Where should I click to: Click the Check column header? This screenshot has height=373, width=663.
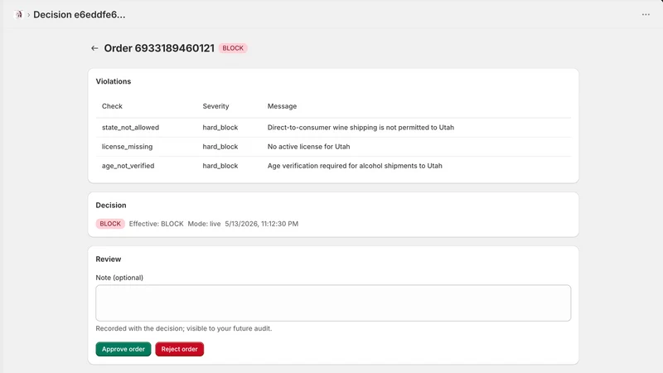[112, 106]
